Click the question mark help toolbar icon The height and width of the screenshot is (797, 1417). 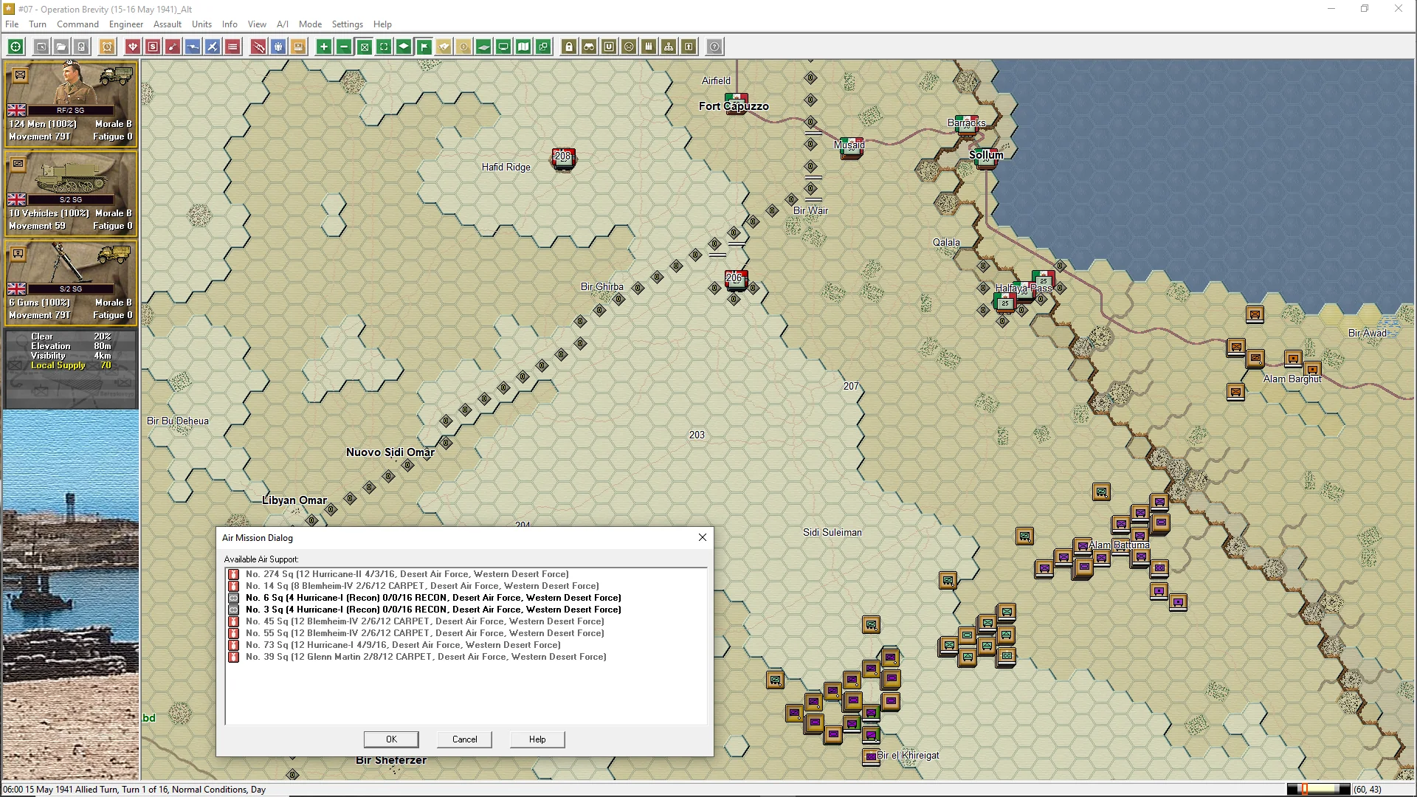(x=714, y=46)
